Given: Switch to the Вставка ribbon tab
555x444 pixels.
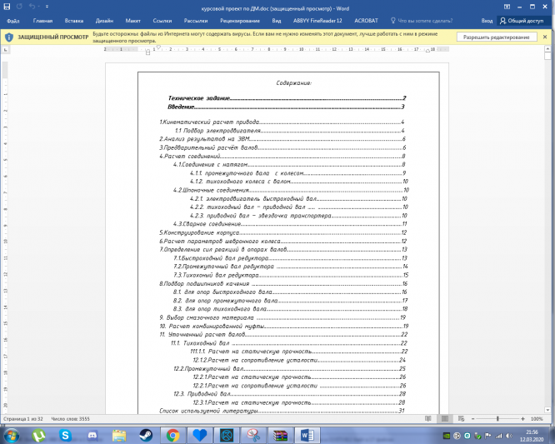Looking at the screenshot, I should [74, 21].
